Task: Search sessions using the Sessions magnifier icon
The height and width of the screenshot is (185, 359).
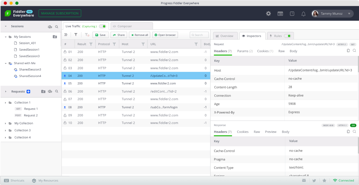Action: coord(57,27)
